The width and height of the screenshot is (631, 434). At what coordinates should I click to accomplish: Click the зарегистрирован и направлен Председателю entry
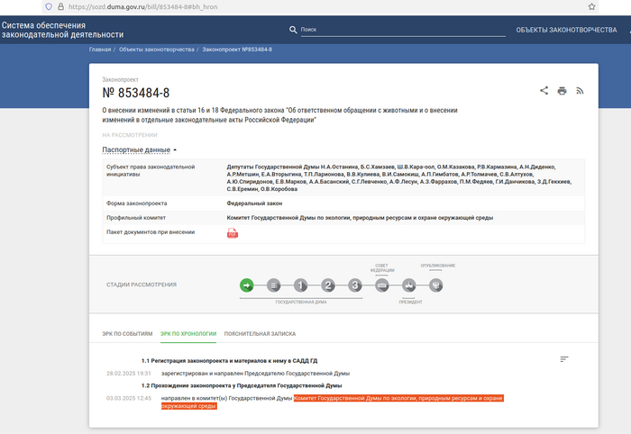point(255,374)
